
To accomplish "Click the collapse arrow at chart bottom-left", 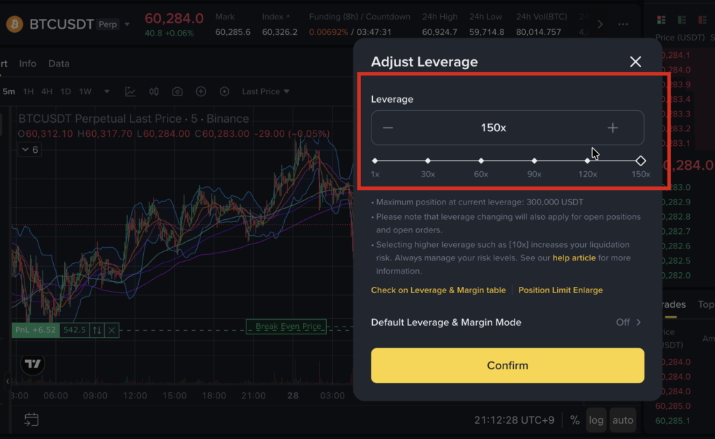I will click(x=7, y=381).
